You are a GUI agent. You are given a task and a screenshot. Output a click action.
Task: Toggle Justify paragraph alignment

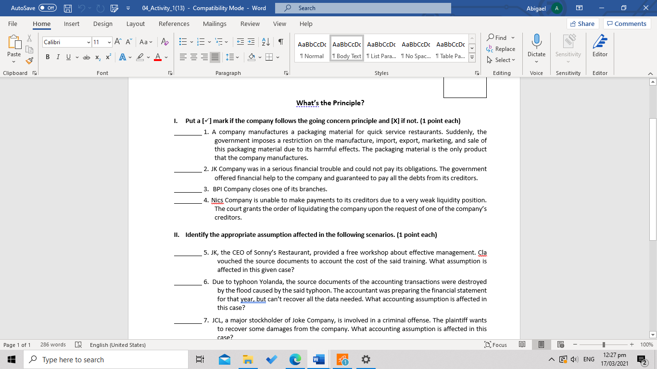coord(215,57)
